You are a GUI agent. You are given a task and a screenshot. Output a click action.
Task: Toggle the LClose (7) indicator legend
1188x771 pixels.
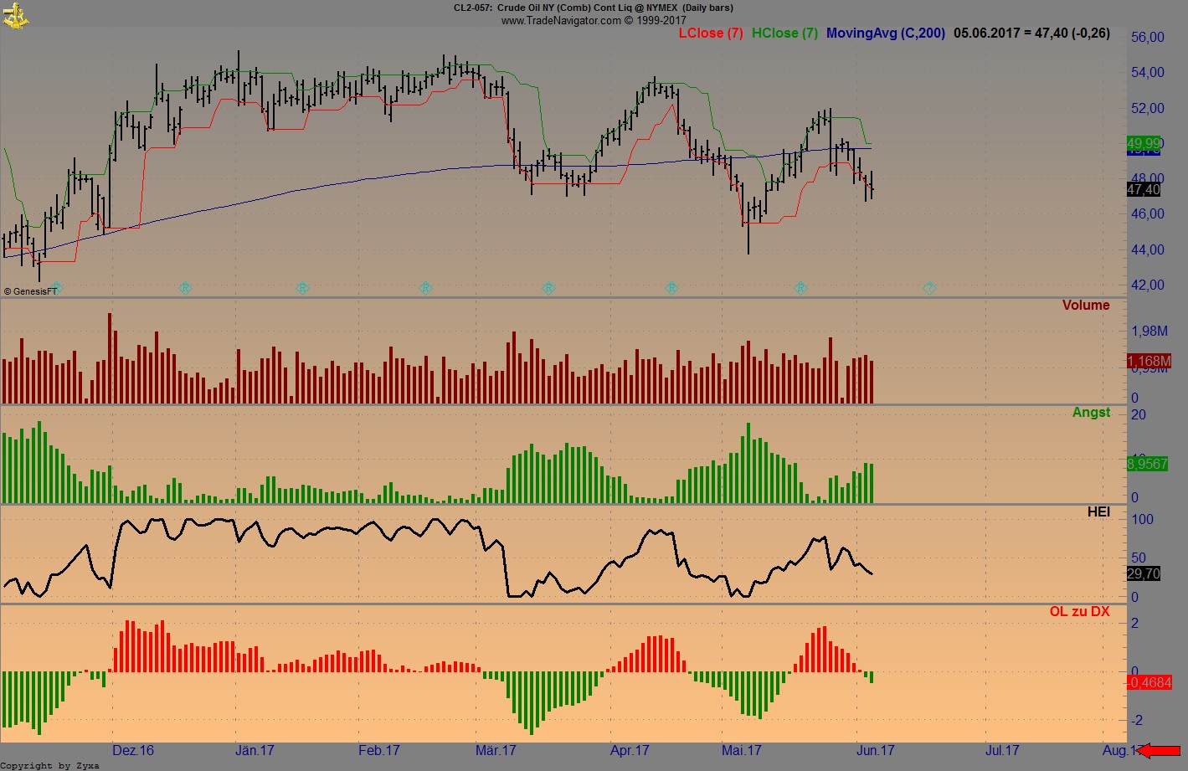[x=710, y=33]
